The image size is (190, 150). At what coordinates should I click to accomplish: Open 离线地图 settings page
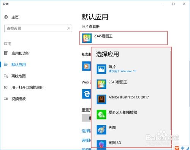pos(19,76)
